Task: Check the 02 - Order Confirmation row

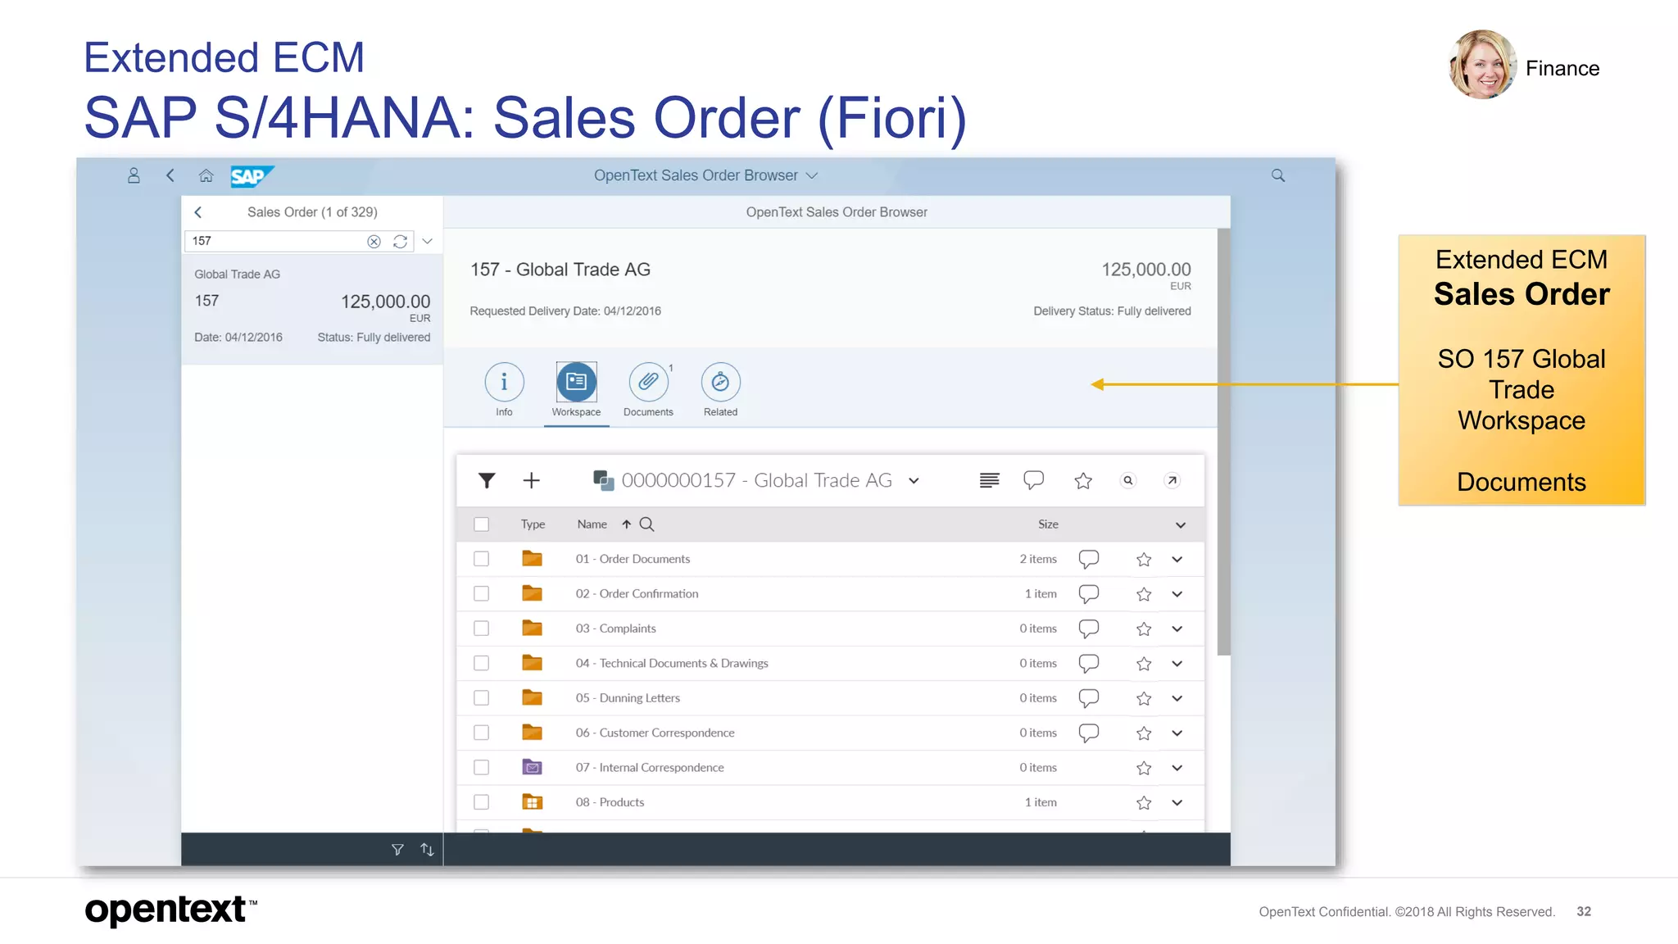Action: click(482, 593)
